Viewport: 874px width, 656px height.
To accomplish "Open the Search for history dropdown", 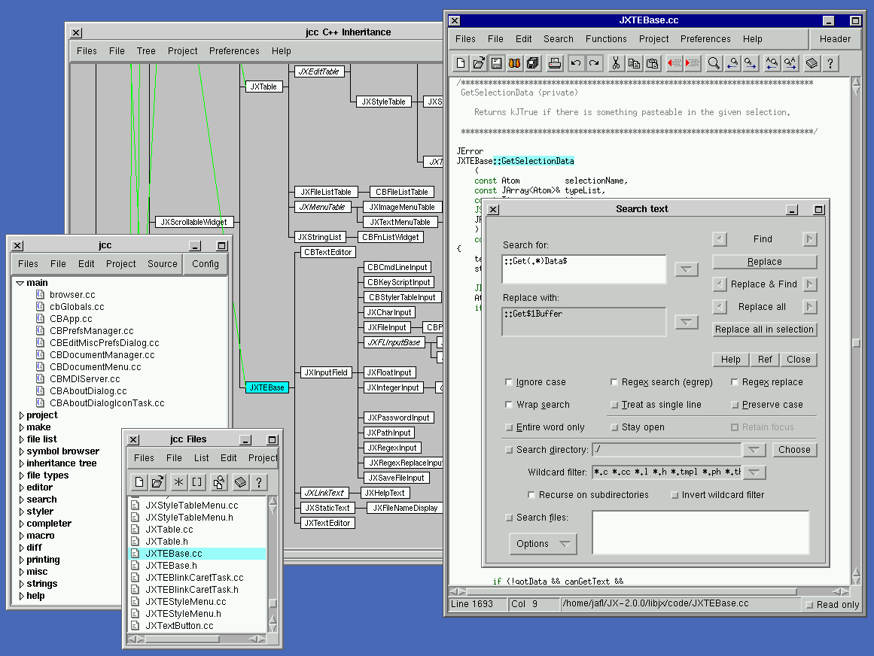I will coord(686,269).
